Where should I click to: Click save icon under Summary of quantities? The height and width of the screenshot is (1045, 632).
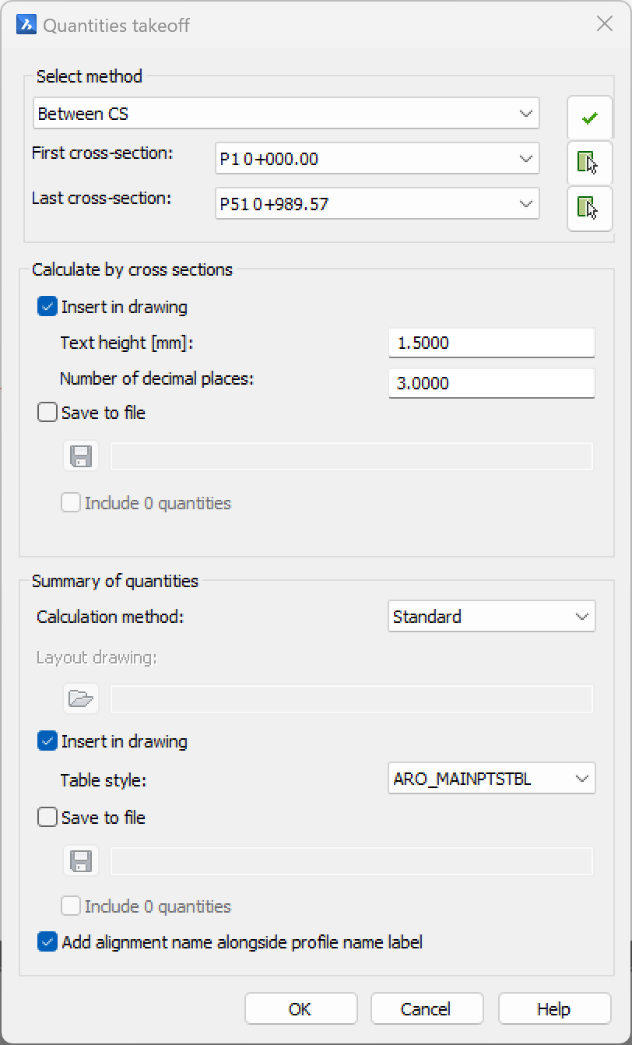click(x=81, y=860)
